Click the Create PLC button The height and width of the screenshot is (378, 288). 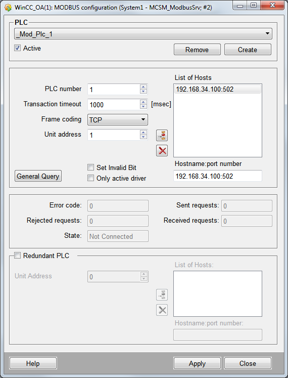(248, 50)
